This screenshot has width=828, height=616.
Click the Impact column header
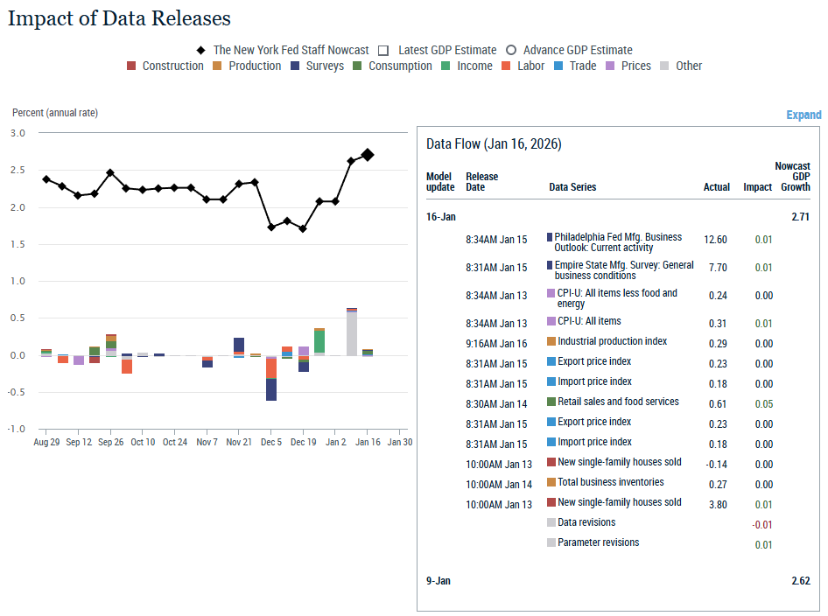[x=757, y=186]
